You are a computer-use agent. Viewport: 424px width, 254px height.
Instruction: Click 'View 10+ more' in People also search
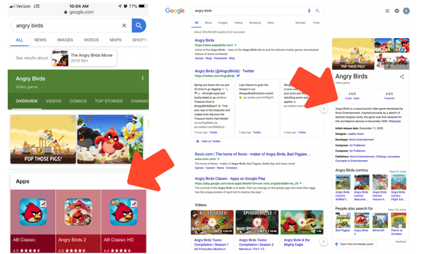[x=397, y=210]
